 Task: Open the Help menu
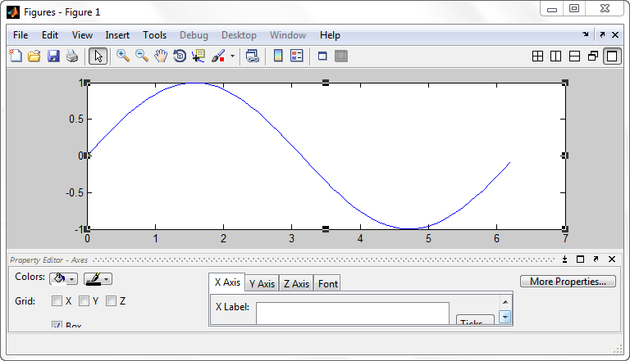[x=330, y=35]
